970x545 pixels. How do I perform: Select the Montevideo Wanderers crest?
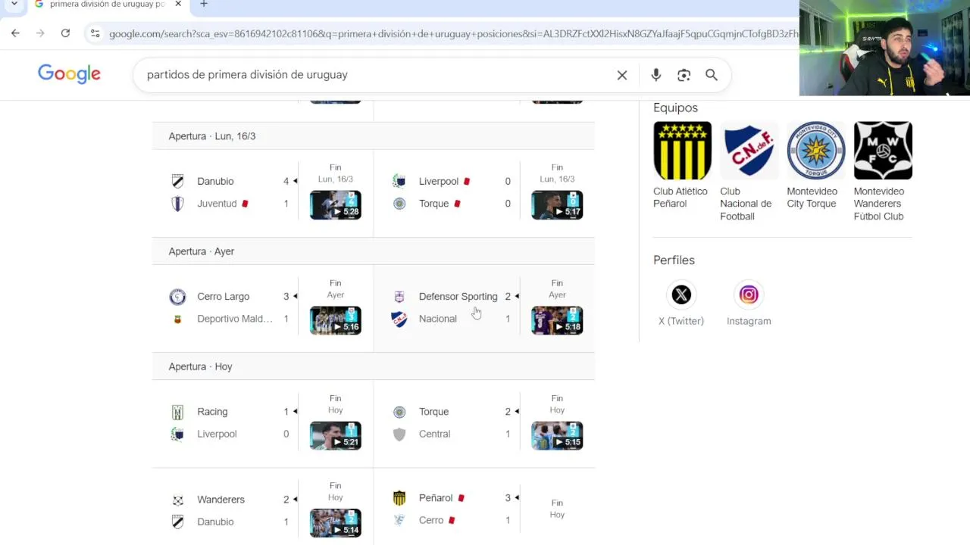tap(883, 151)
